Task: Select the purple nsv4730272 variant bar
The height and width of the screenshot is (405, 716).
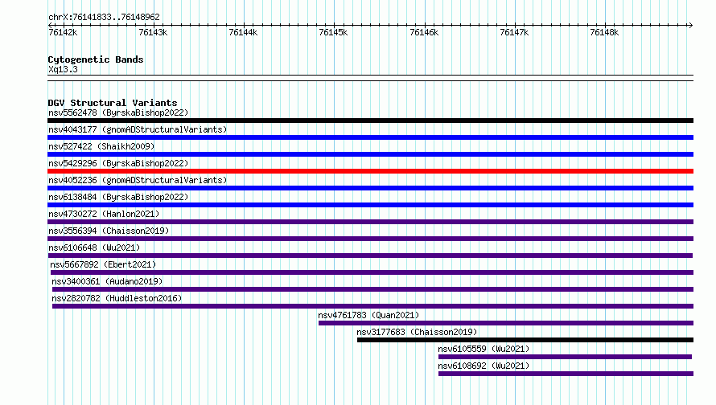Action: (x=370, y=222)
